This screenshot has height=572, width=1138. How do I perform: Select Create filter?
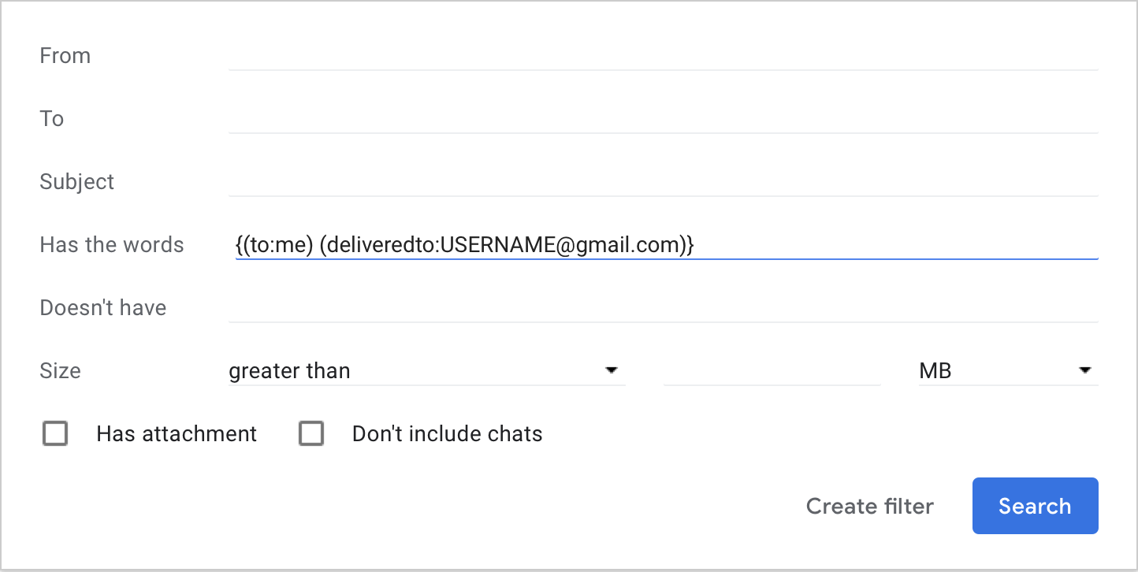[869, 506]
